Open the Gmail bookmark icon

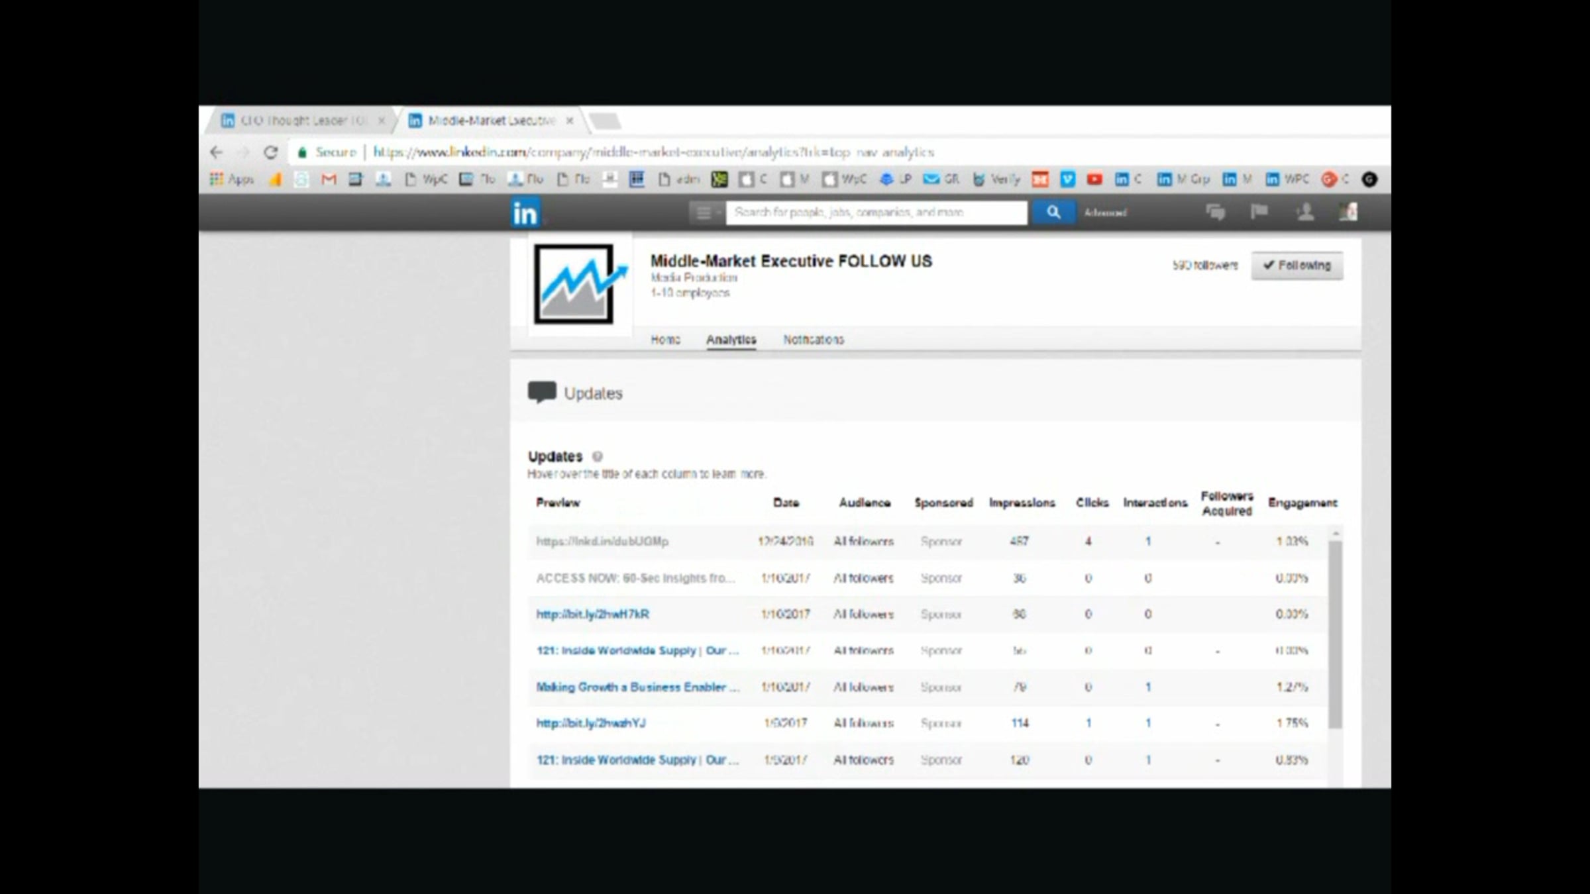point(329,179)
